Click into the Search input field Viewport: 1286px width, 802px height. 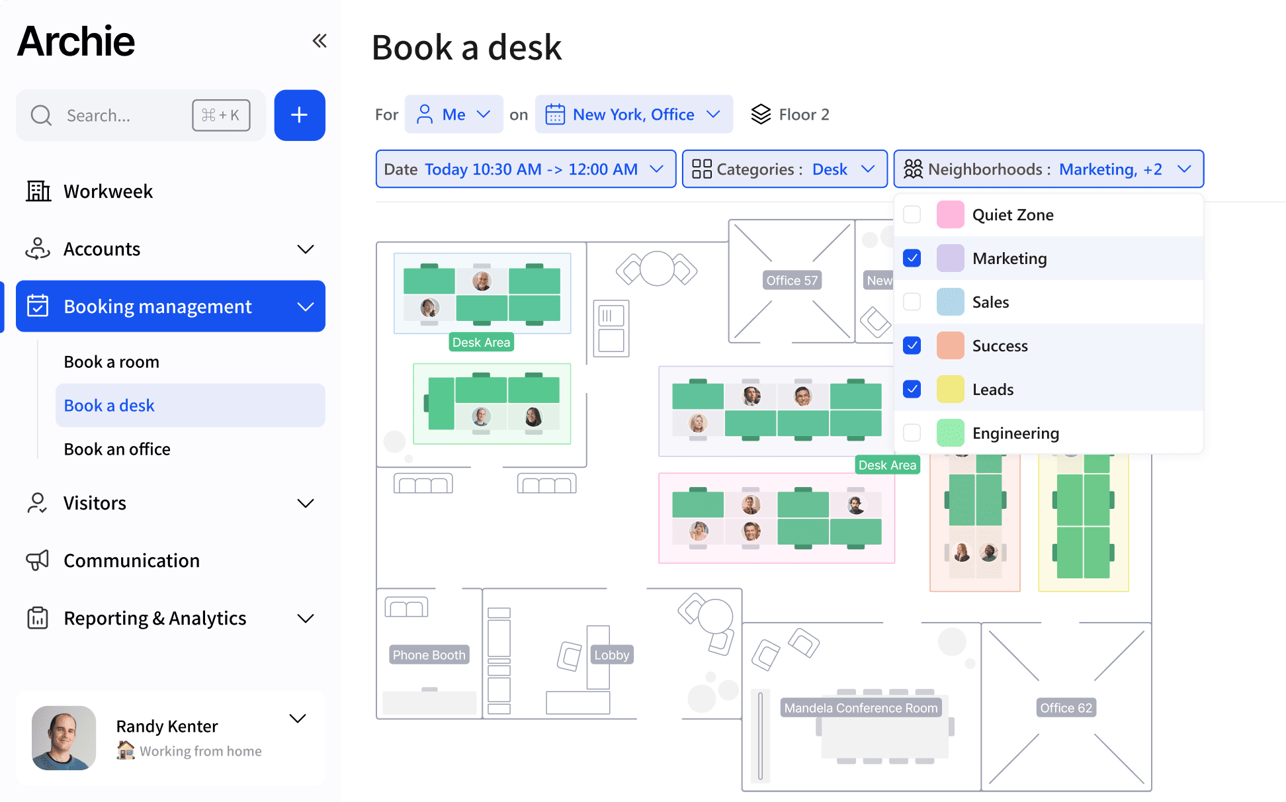click(x=141, y=115)
